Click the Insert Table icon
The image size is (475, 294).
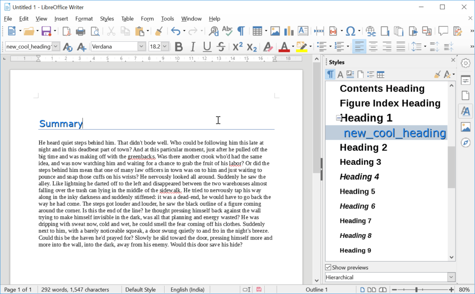[257, 31]
